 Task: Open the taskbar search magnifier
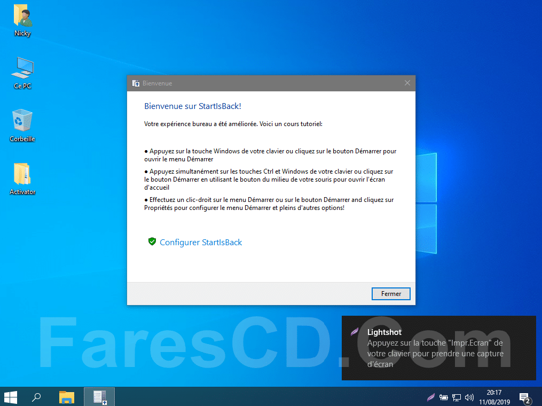(x=36, y=397)
